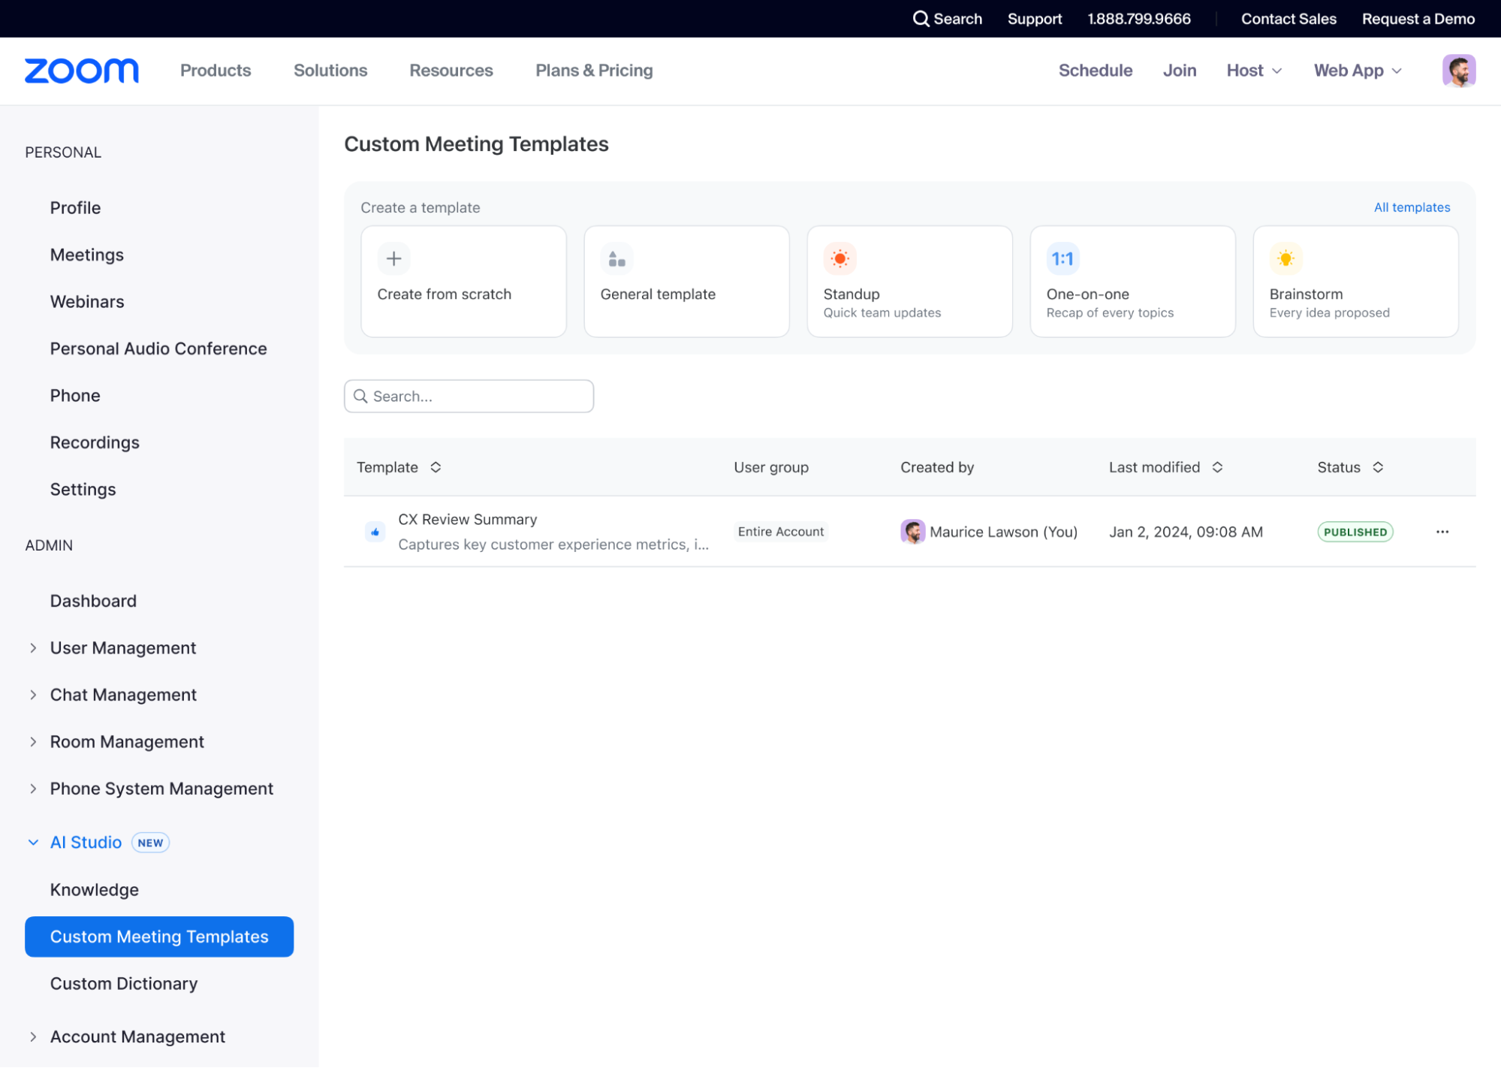Image resolution: width=1501 pixels, height=1068 pixels.
Task: Click Request a Demo link
Action: click(x=1418, y=19)
